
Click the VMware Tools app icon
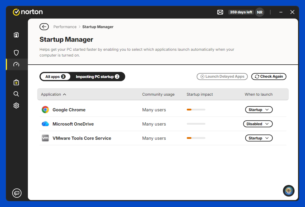pos(45,138)
